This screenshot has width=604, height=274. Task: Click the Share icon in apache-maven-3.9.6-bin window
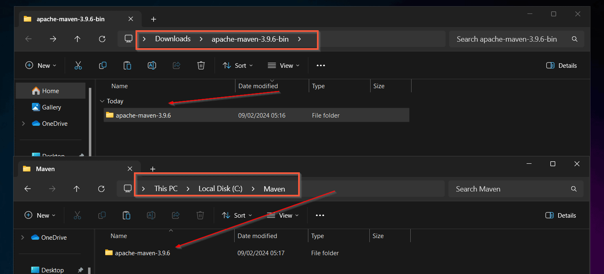176,65
